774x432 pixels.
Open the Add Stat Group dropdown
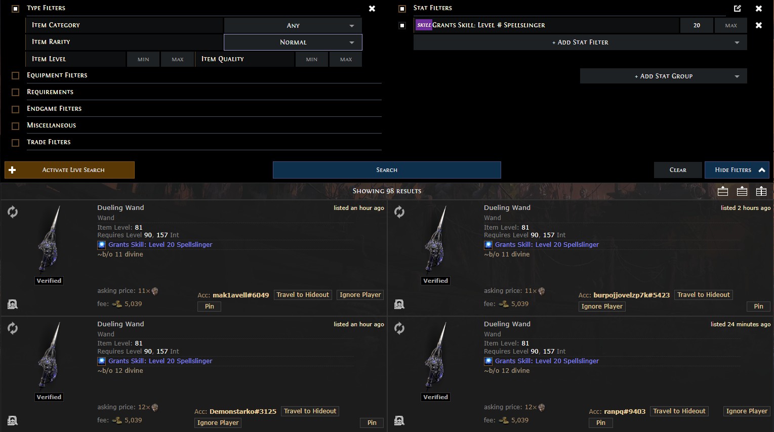664,76
